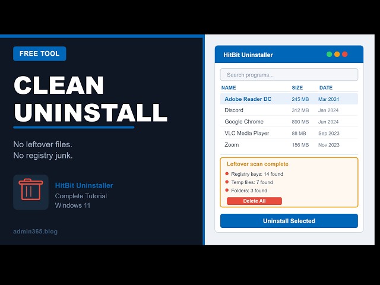Click the FREE TOOL badge

(x=40, y=53)
